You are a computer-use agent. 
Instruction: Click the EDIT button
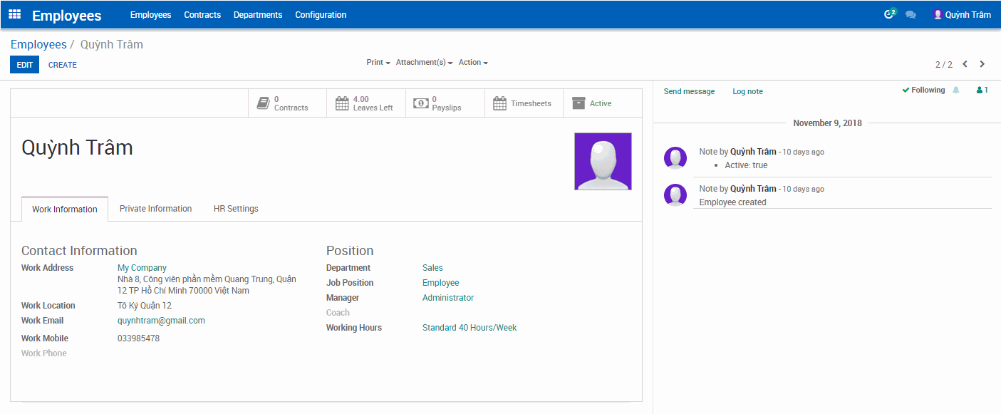(24, 64)
